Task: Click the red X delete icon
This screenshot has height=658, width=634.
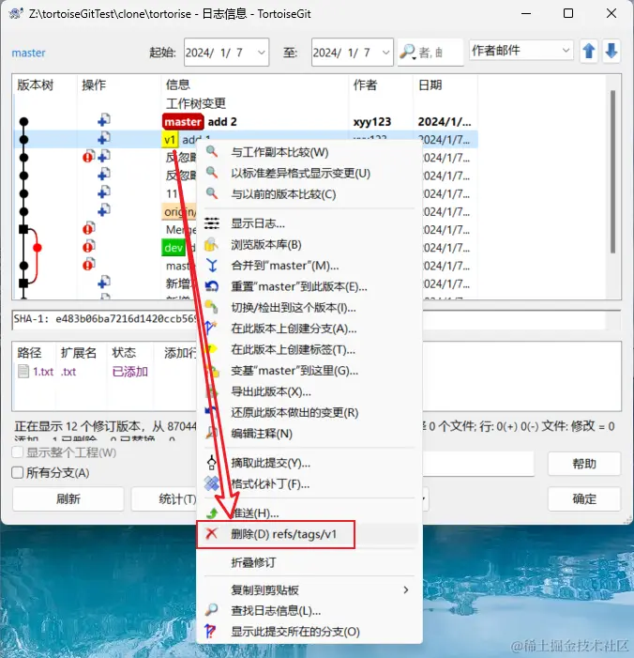Action: pyautogui.click(x=212, y=534)
